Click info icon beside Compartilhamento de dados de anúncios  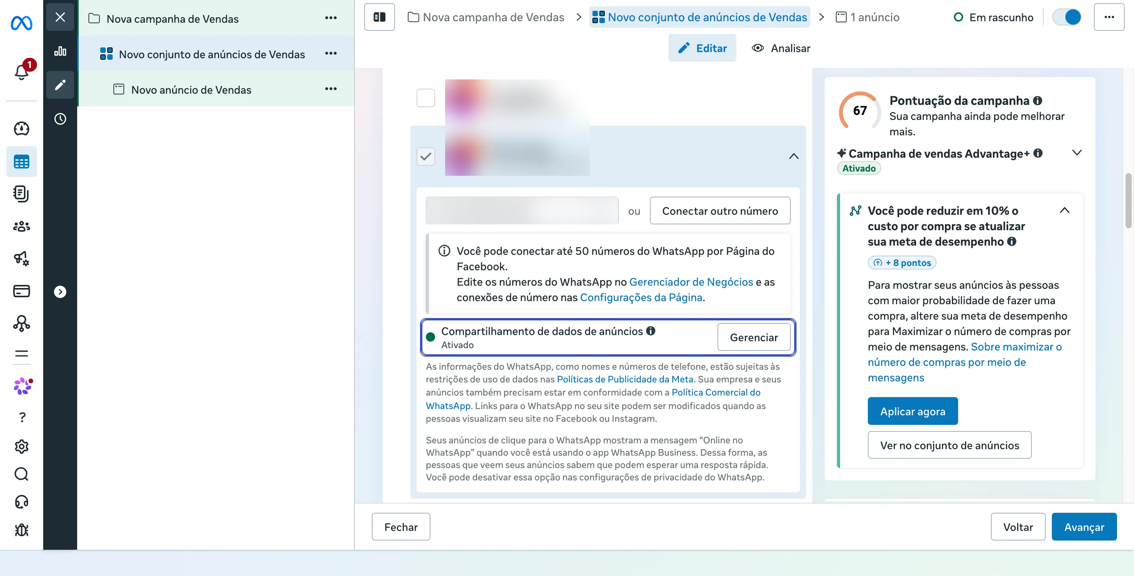[651, 331]
